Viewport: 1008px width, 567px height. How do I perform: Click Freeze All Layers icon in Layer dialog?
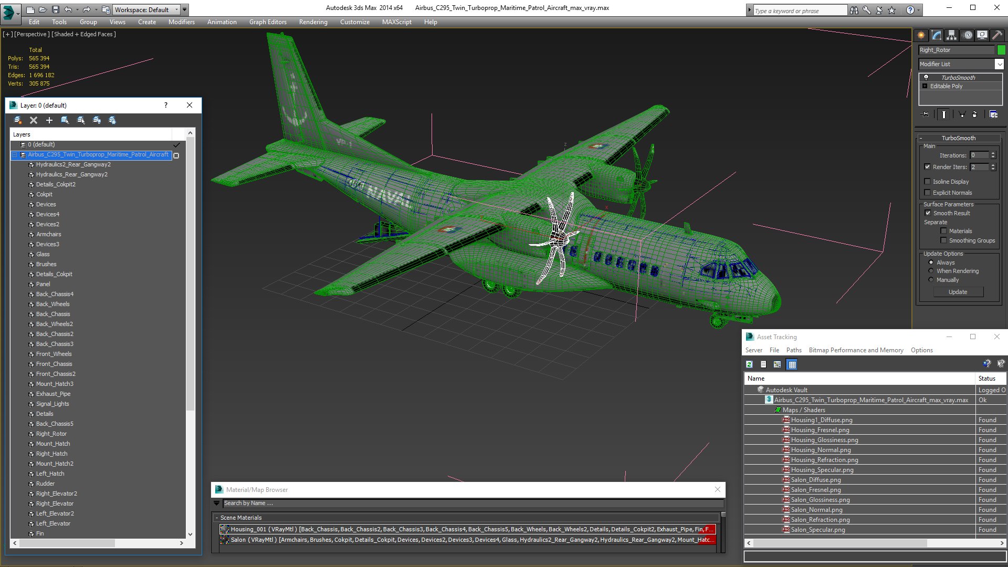click(112, 120)
